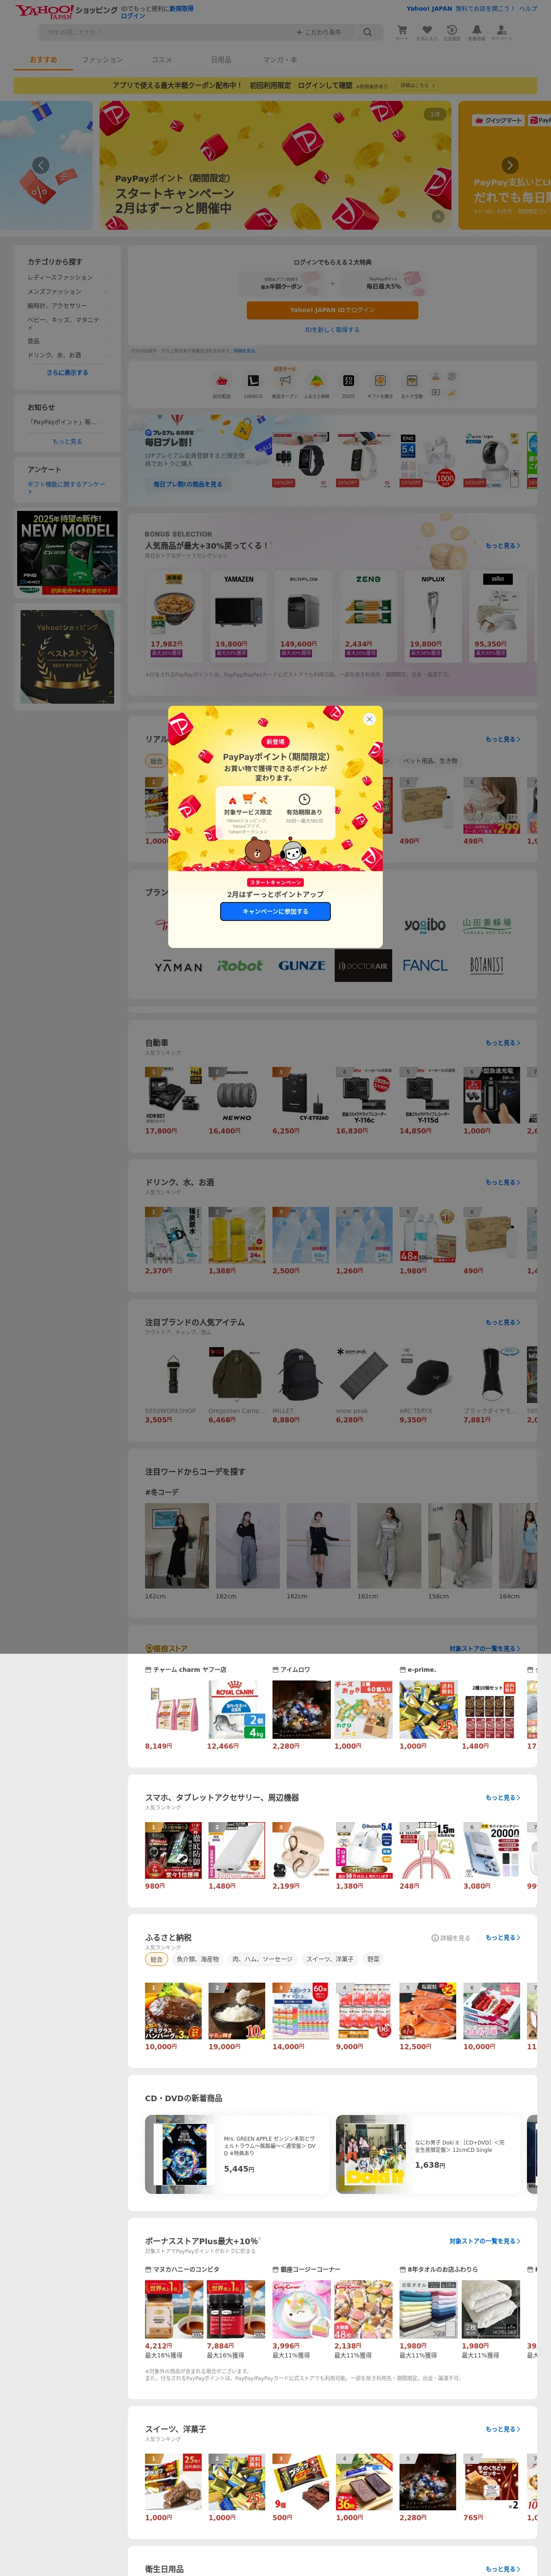Open Mrs. GREEN APPLE DVD item

pyautogui.click(x=236, y=2154)
